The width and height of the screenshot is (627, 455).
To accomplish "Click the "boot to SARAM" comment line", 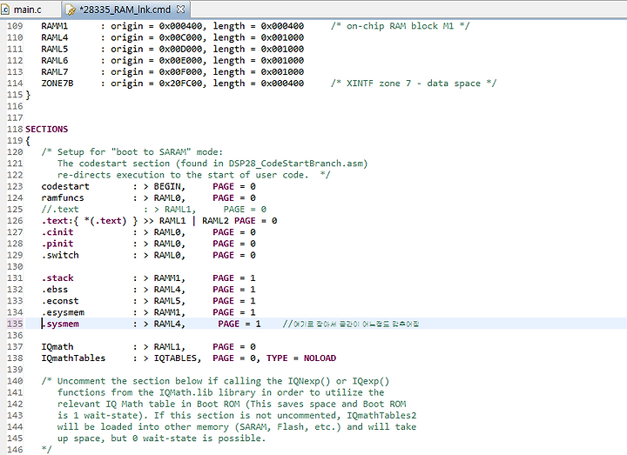I will click(x=132, y=152).
